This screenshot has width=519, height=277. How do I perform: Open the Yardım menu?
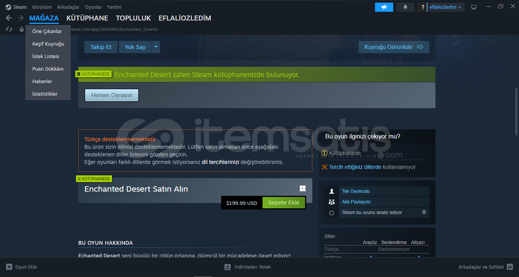114,7
